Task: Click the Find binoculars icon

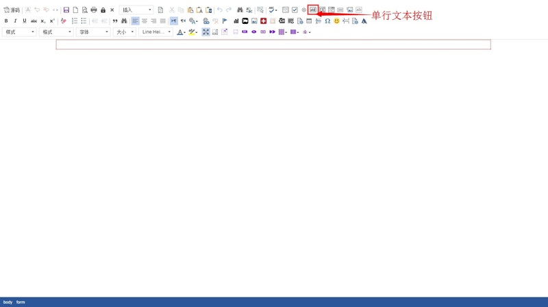Action: (x=240, y=10)
